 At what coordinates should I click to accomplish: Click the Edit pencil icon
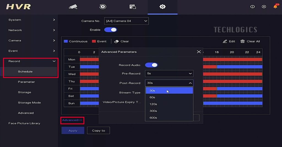coord(225,41)
